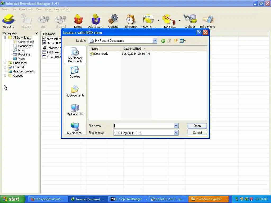Click the Delete toolbar icon
The height and width of the screenshot is (203, 271).
coord(78,21)
